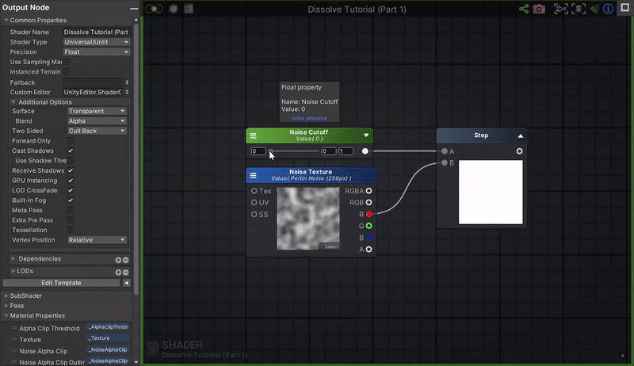Enable the Forward Only checkbox
The width and height of the screenshot is (634, 366).
point(71,140)
